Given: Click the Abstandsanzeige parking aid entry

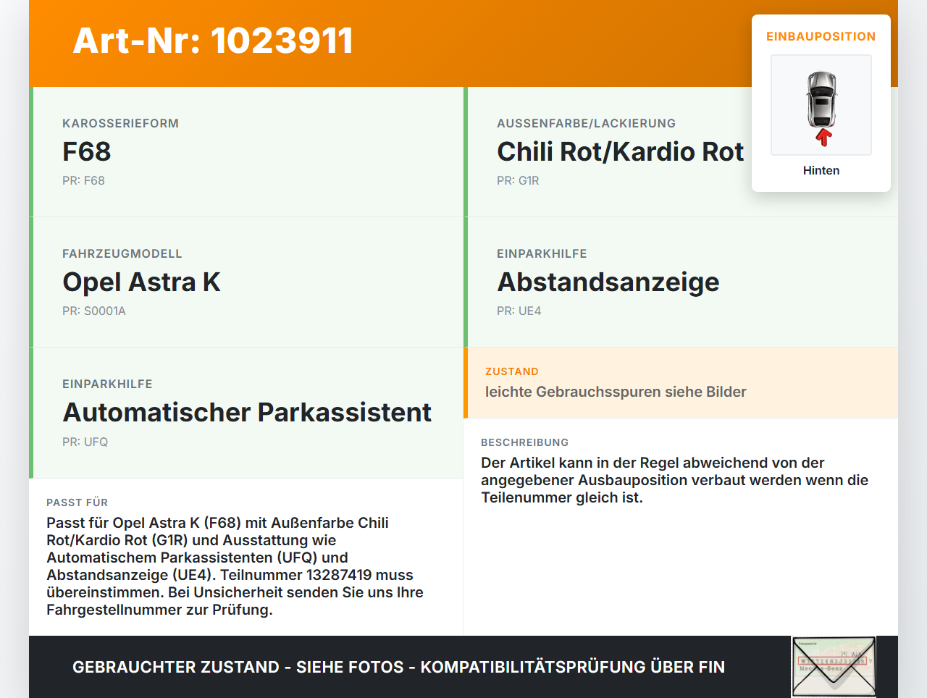Looking at the screenshot, I should 608,282.
